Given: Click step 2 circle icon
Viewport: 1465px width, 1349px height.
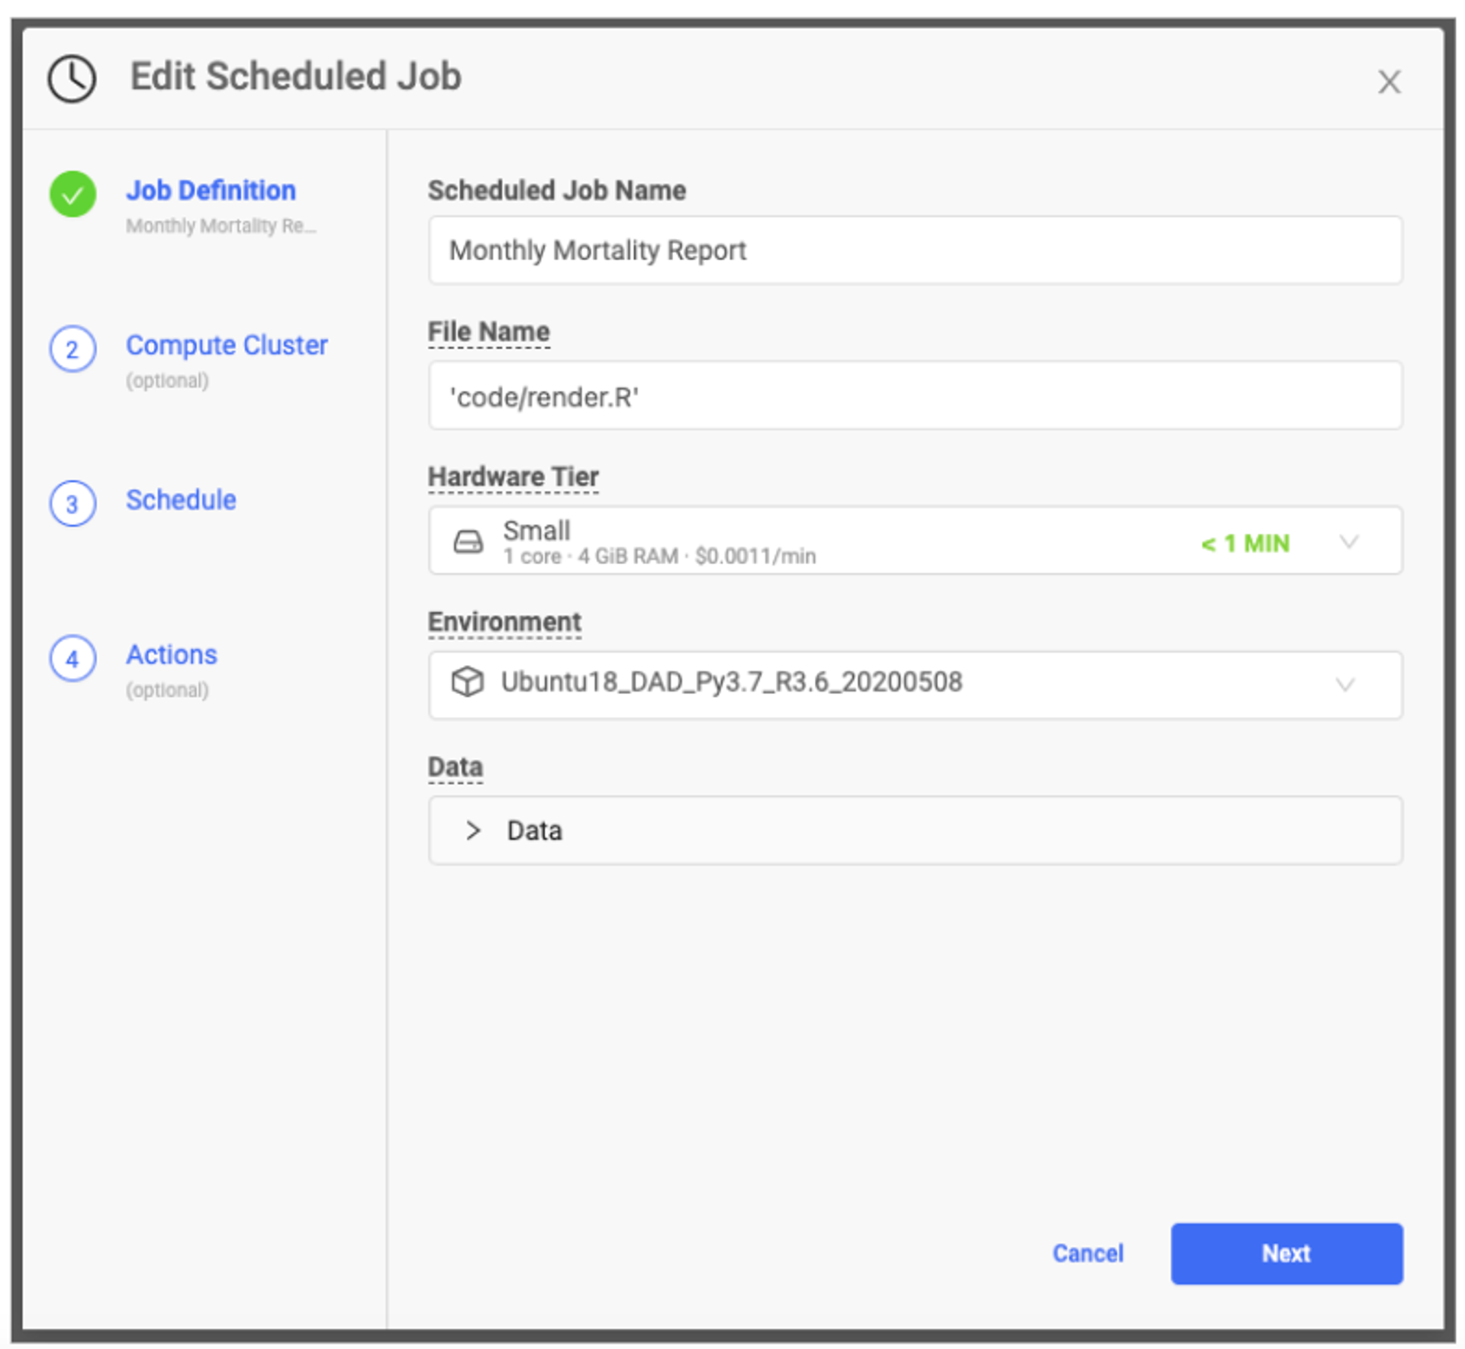Looking at the screenshot, I should (x=72, y=349).
